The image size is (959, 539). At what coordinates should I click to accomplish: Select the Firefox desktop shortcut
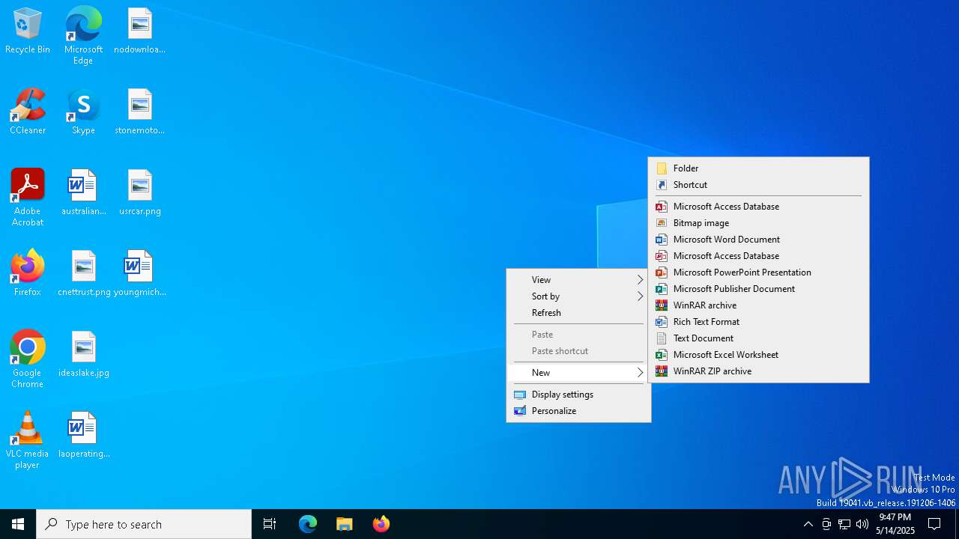click(x=28, y=274)
